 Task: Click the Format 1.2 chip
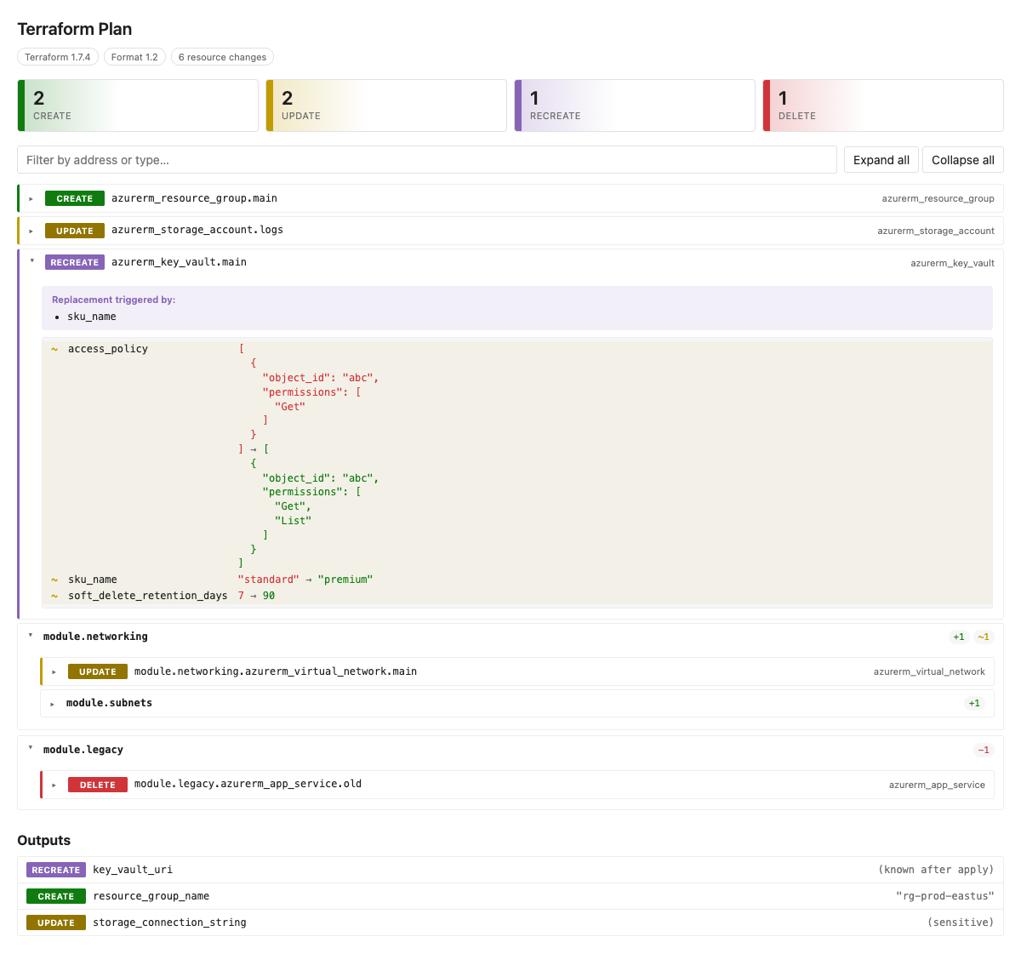134,57
